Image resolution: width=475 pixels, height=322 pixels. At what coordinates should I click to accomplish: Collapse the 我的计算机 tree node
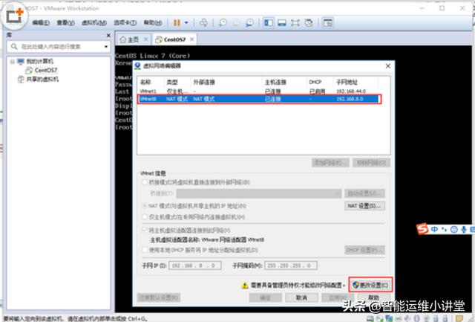tap(13, 62)
